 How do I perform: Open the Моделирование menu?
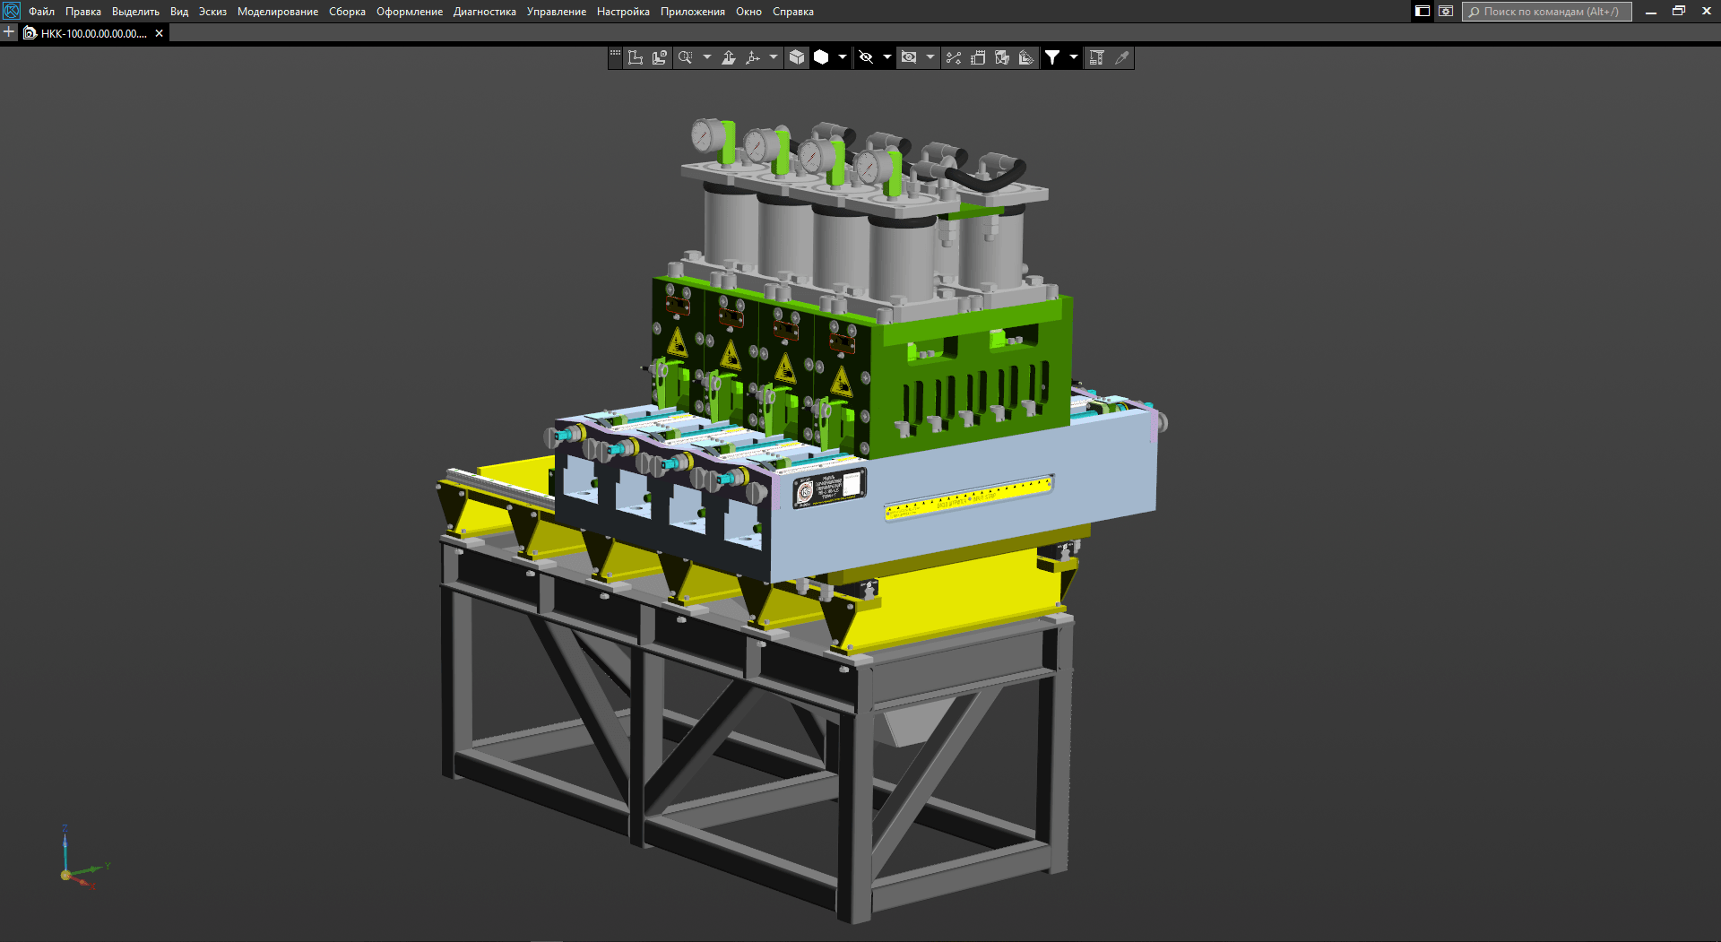[277, 12]
